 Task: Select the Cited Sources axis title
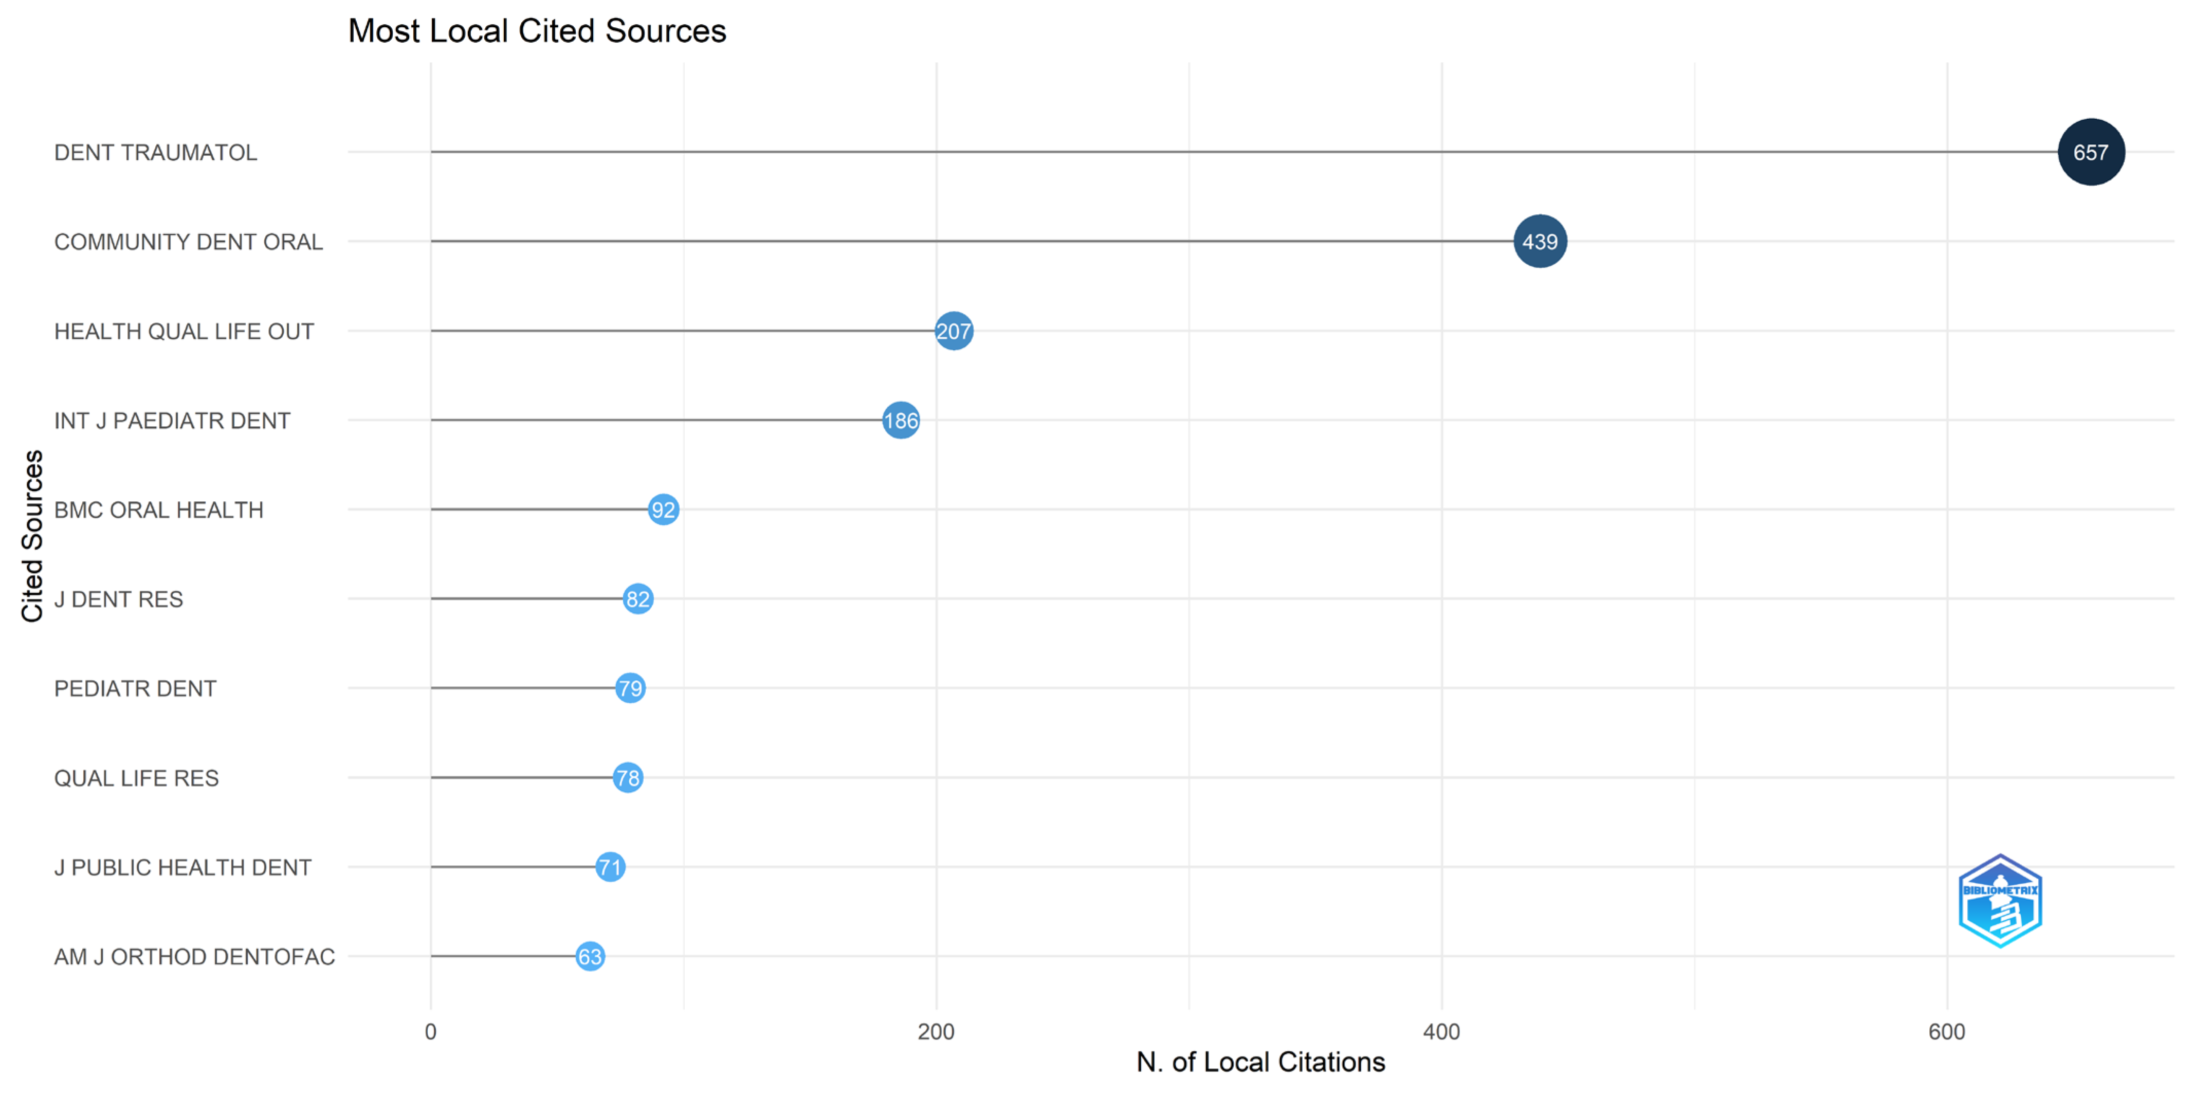32,536
